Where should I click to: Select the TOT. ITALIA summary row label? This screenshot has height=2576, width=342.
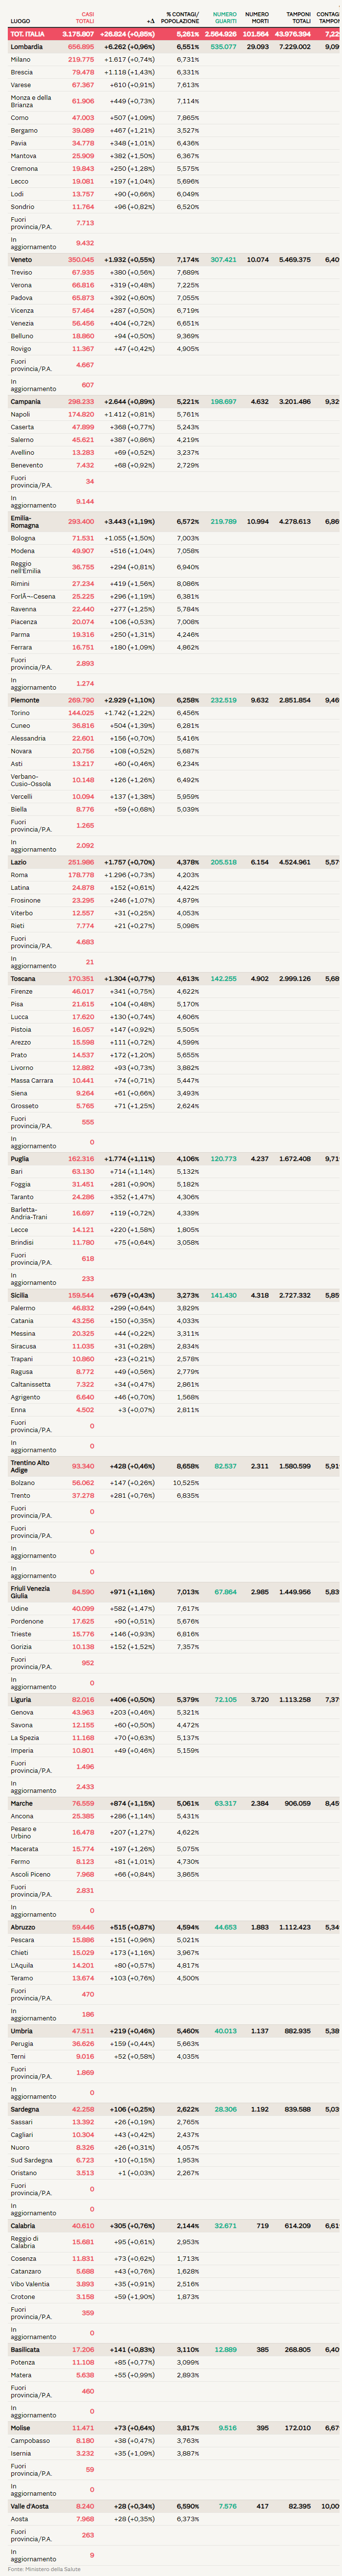point(28,34)
